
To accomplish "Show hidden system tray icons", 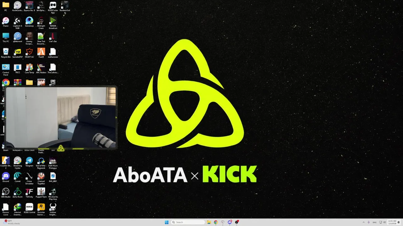I will [x=364, y=222].
